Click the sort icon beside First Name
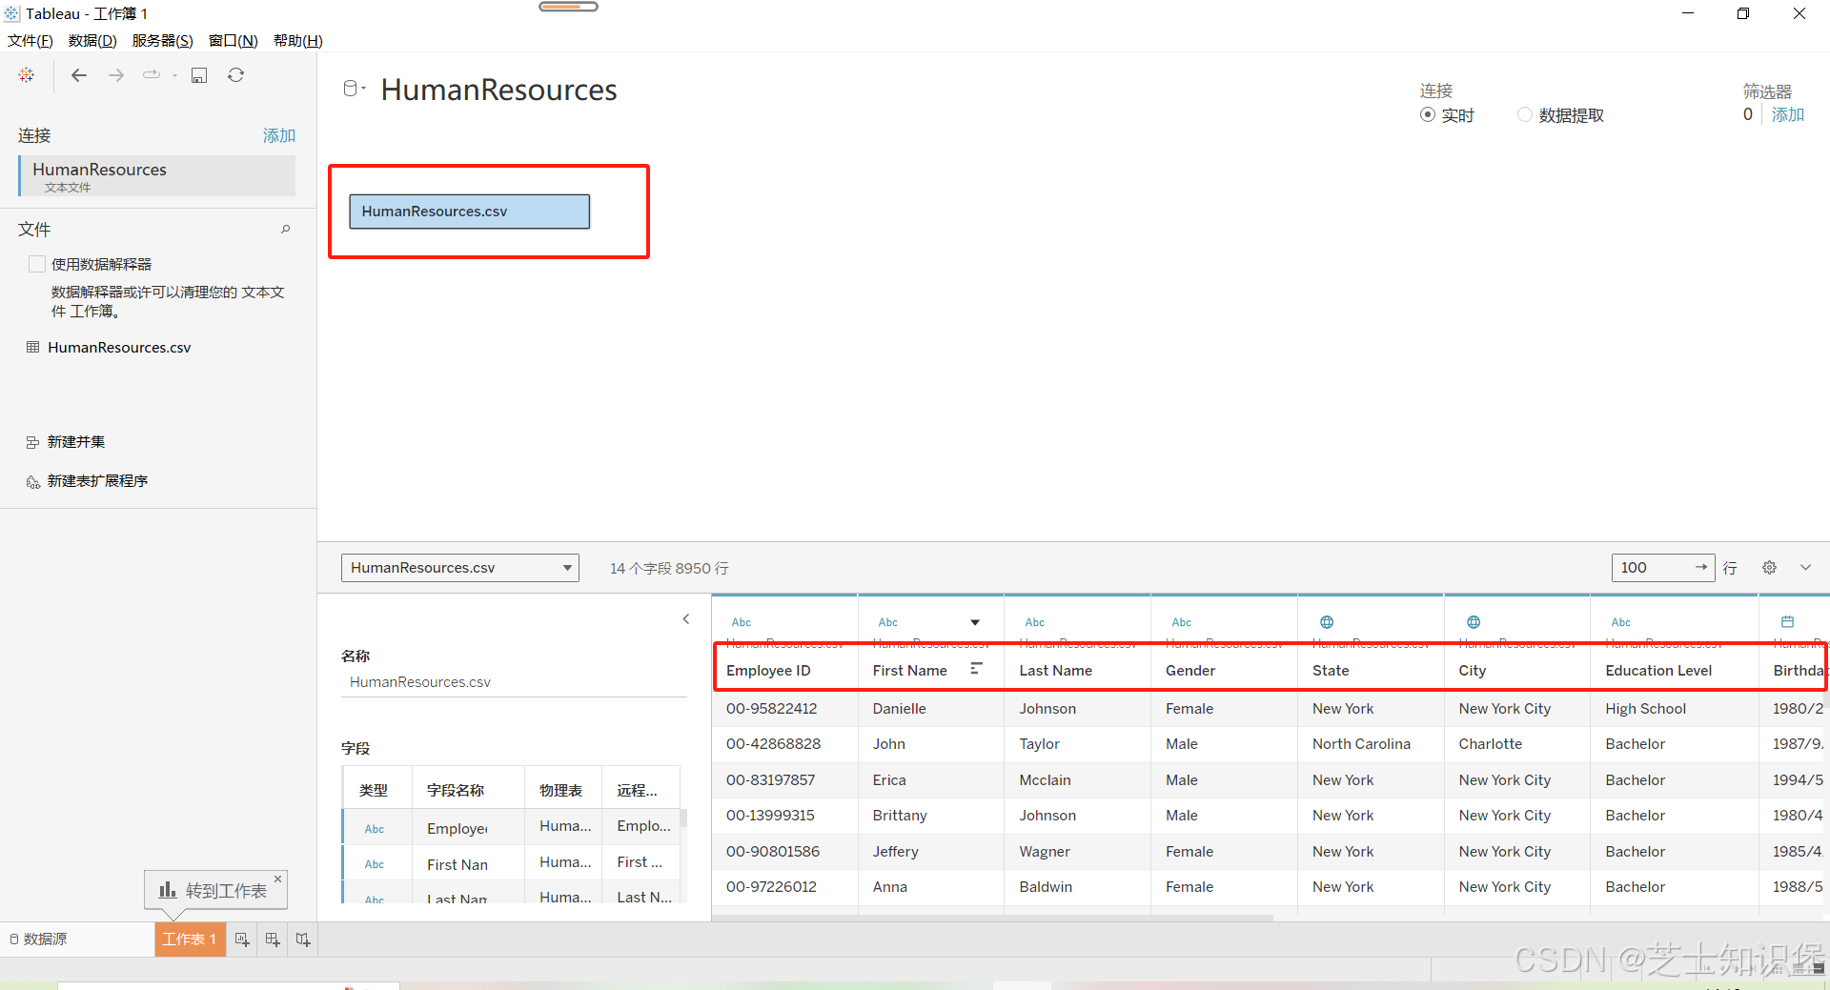This screenshot has width=1830, height=990. [x=976, y=669]
